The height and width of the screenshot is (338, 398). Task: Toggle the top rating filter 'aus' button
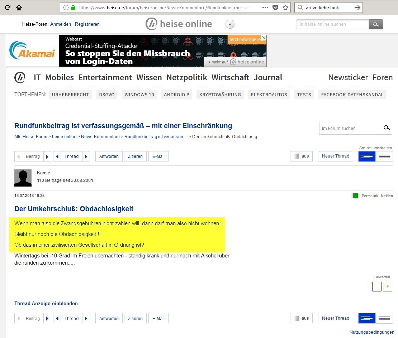point(301,156)
